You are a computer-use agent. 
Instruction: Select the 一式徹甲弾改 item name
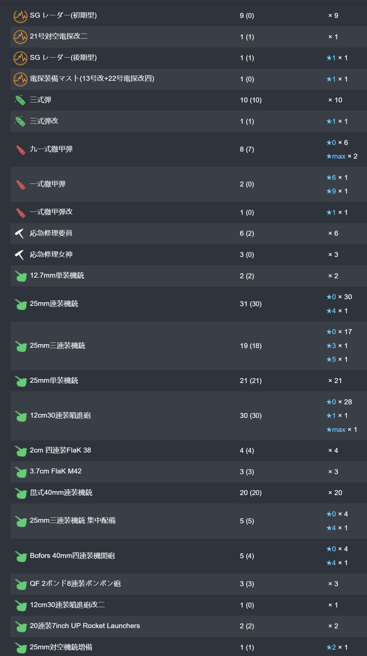51,212
